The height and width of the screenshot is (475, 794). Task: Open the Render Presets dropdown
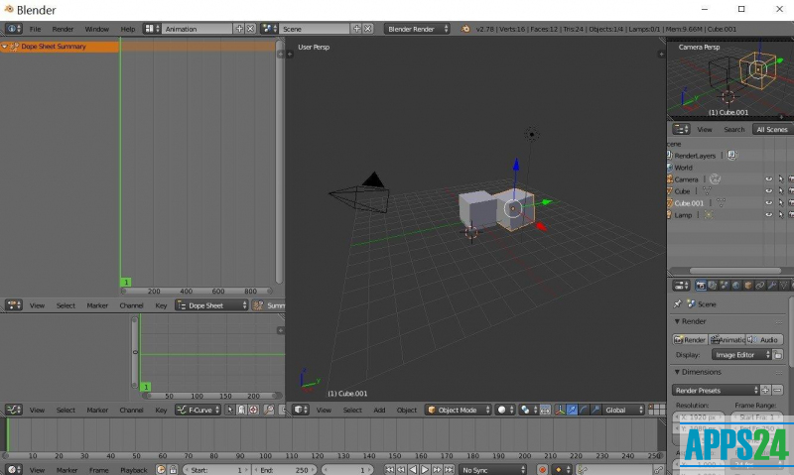716,390
